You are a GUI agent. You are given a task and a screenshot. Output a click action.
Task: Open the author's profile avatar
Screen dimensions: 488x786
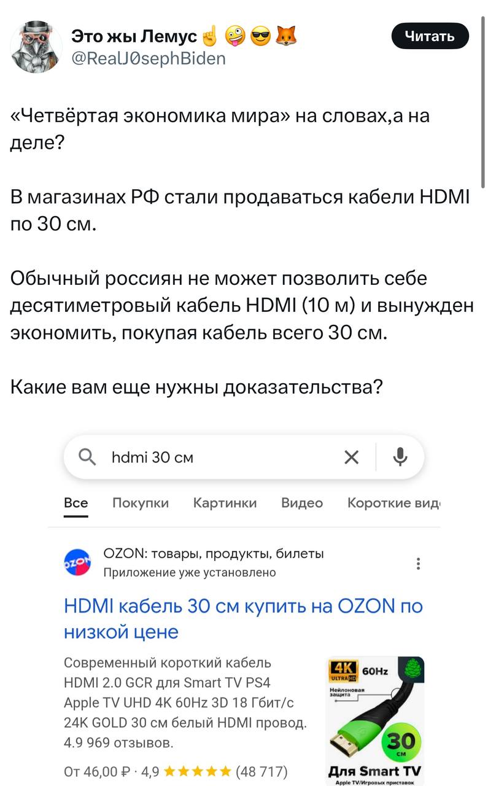click(36, 47)
